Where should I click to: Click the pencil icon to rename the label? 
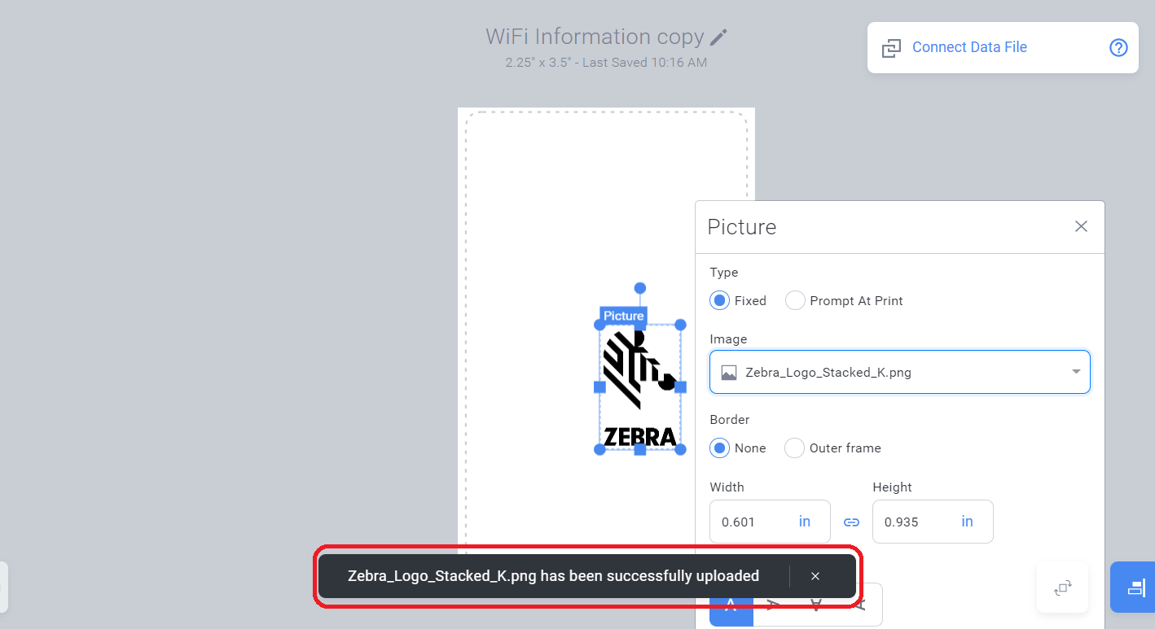tap(718, 36)
